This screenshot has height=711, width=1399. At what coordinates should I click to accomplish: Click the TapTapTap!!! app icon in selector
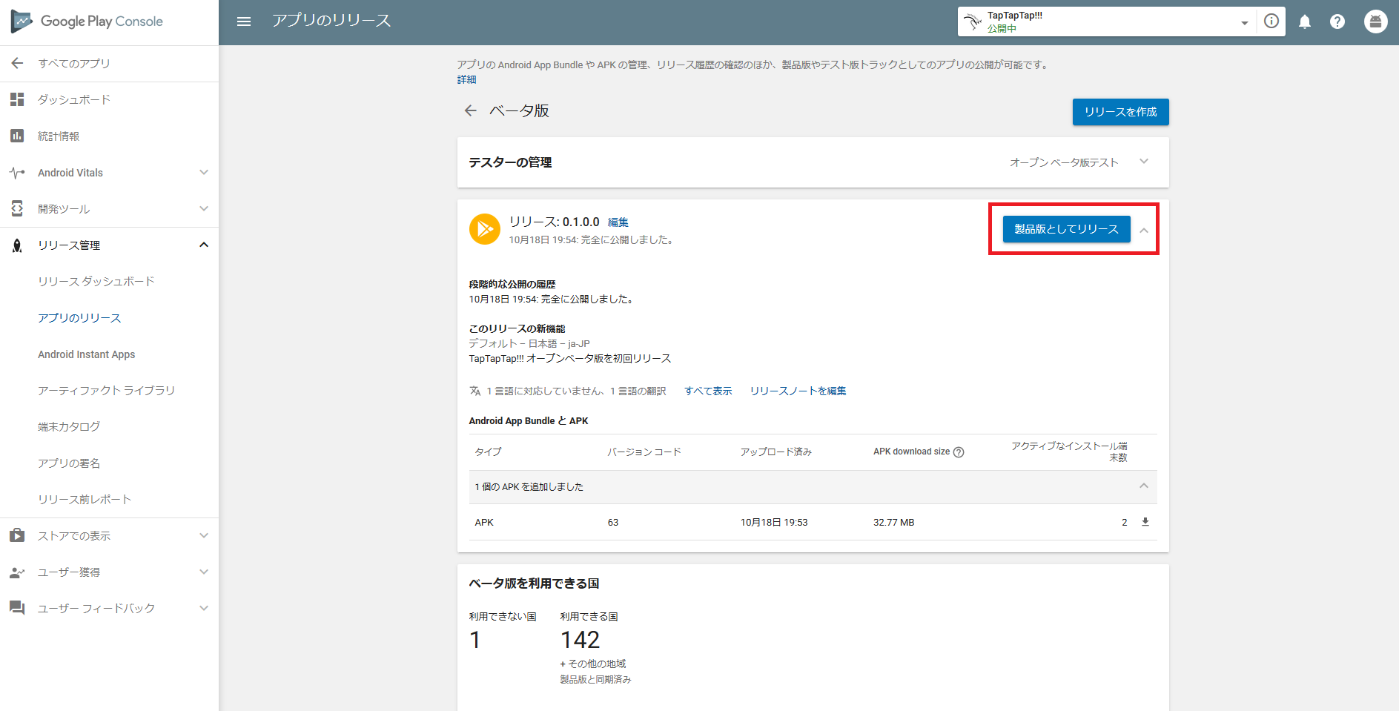point(973,22)
